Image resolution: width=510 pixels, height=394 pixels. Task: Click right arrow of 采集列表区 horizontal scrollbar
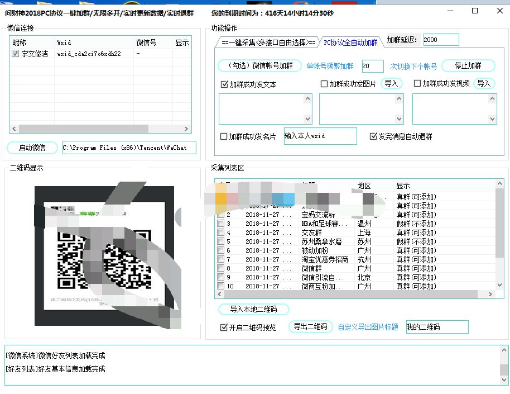coord(490,295)
